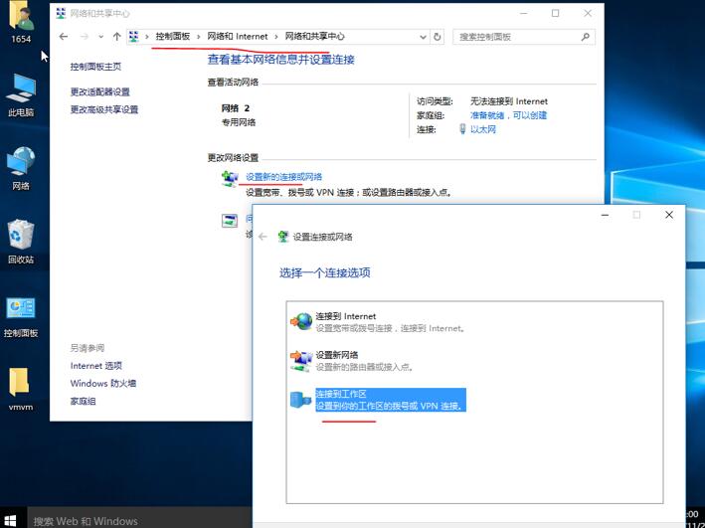
Task: Choose the highlighted 连接到工作区 option
Action: click(341, 394)
